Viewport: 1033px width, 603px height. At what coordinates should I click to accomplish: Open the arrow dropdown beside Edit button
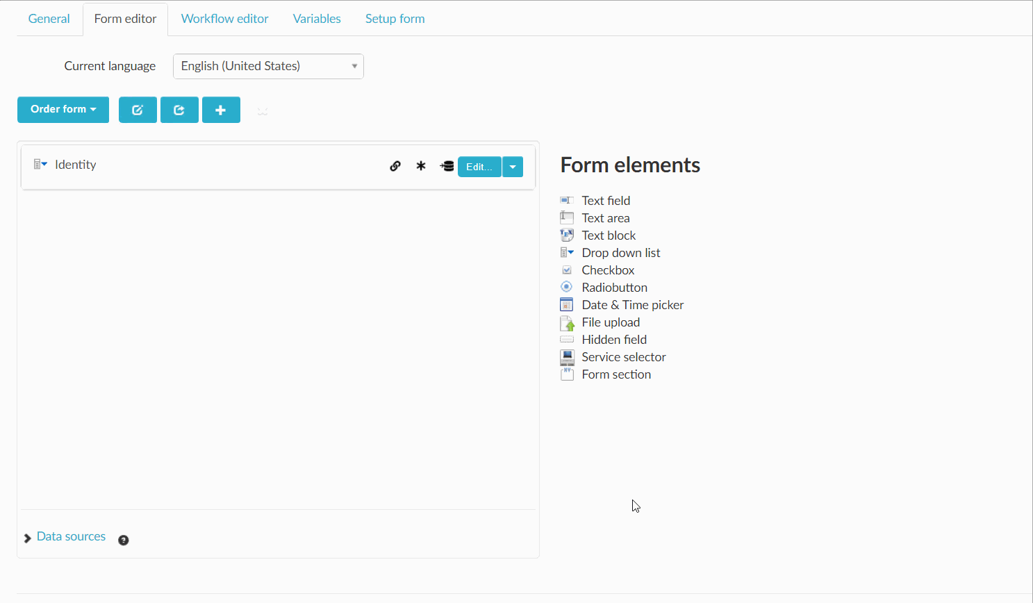pyautogui.click(x=513, y=167)
